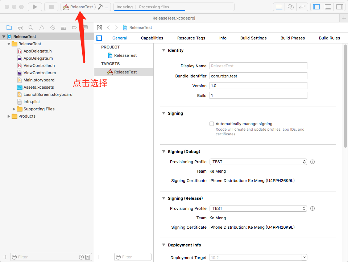
Task: Toggle the Utilities pane
Action: (340, 7)
